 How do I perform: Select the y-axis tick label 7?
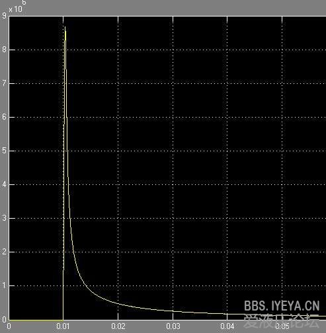[x=4, y=83]
